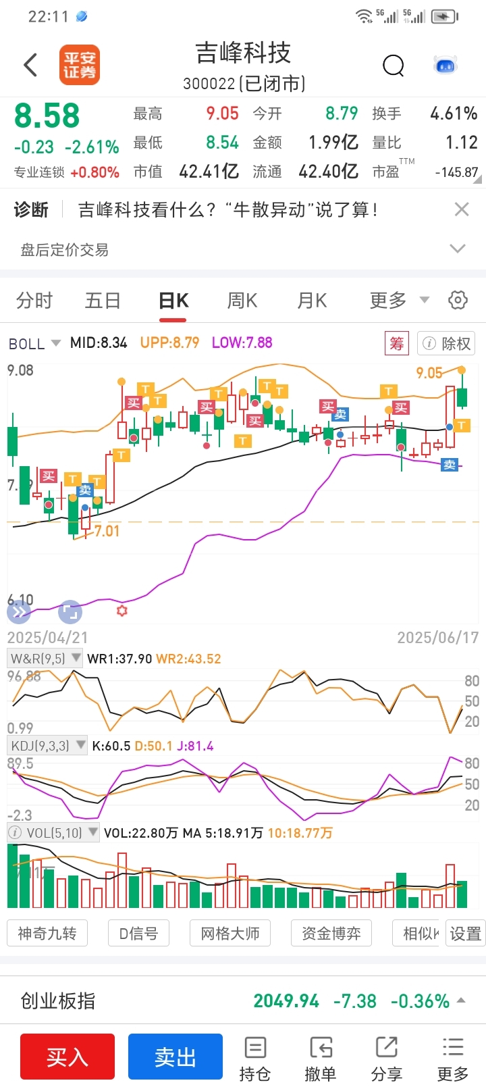The height and width of the screenshot is (1089, 486).
Task: Open the BOLL indicator dropdown
Action: click(x=34, y=344)
